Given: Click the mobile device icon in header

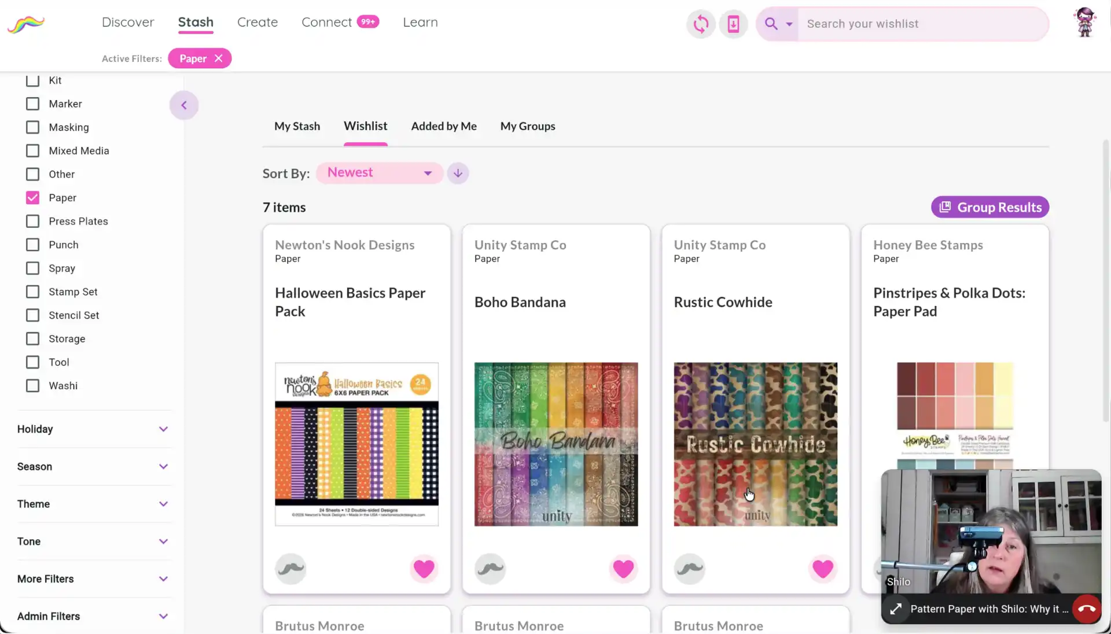Looking at the screenshot, I should point(733,24).
